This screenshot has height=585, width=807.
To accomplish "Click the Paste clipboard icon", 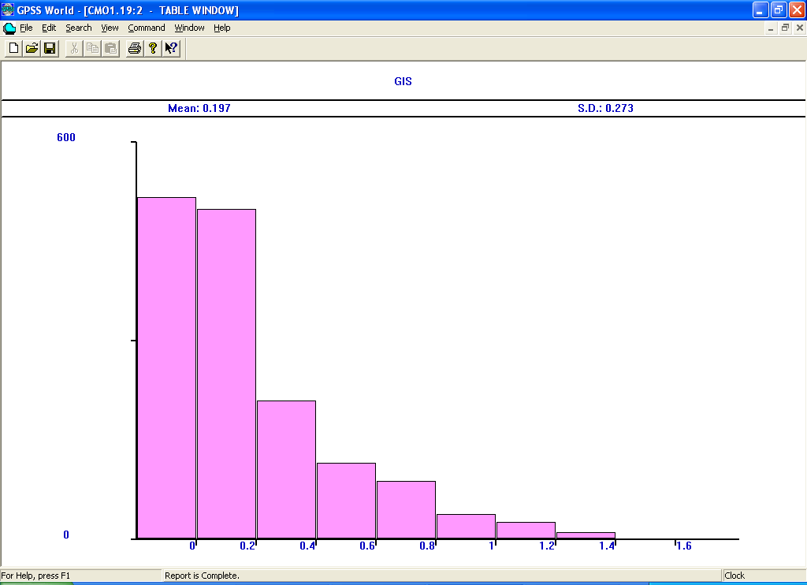I will point(110,48).
